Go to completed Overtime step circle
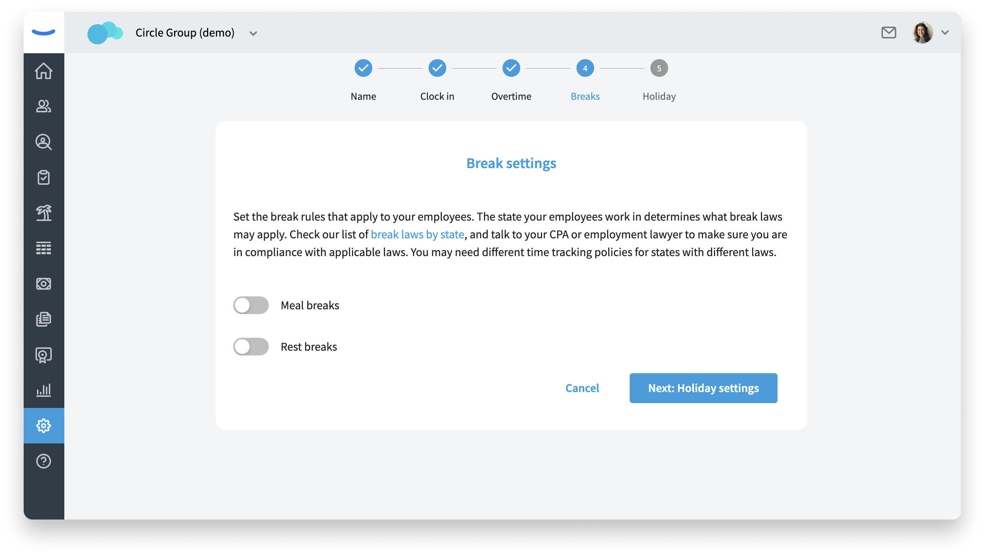The image size is (985, 555). (511, 68)
